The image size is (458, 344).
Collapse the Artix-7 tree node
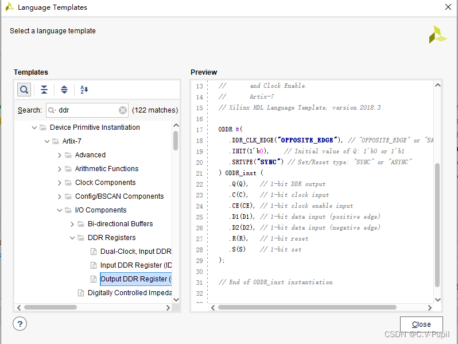[x=46, y=141]
